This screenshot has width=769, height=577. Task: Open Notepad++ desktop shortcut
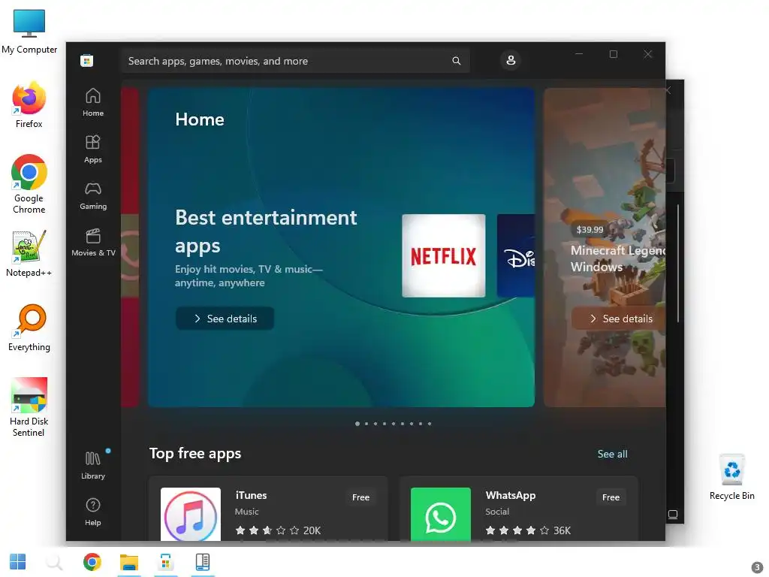pyautogui.click(x=29, y=254)
